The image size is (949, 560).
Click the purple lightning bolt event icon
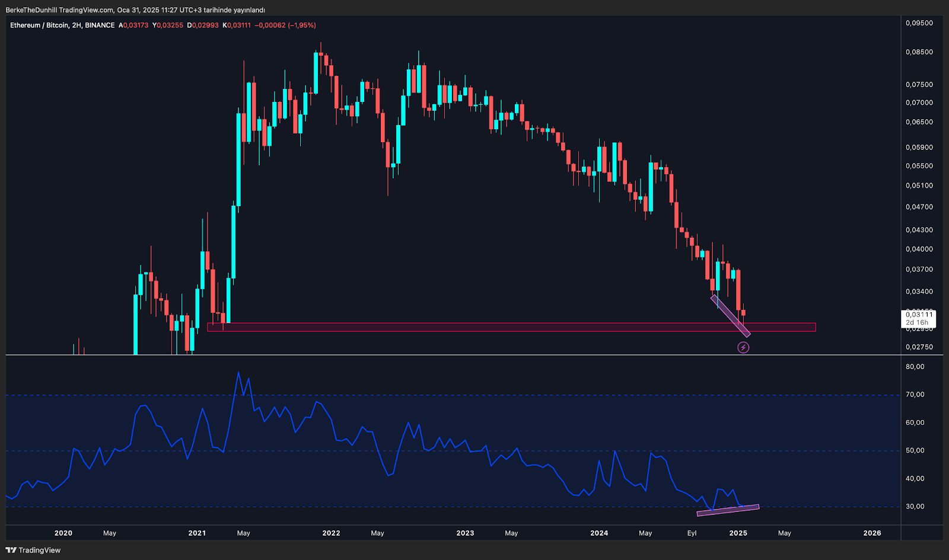(743, 348)
